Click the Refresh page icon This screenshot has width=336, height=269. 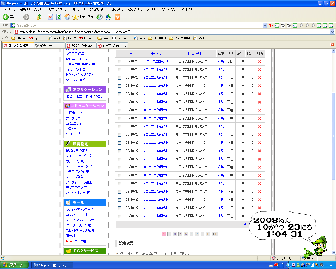point(59,17)
